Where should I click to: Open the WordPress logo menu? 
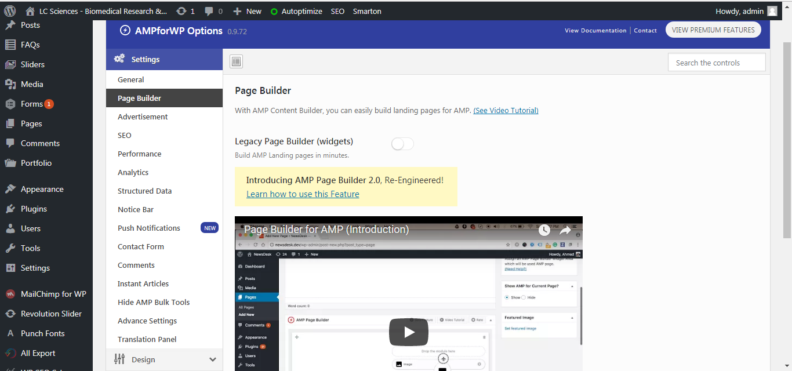point(10,11)
